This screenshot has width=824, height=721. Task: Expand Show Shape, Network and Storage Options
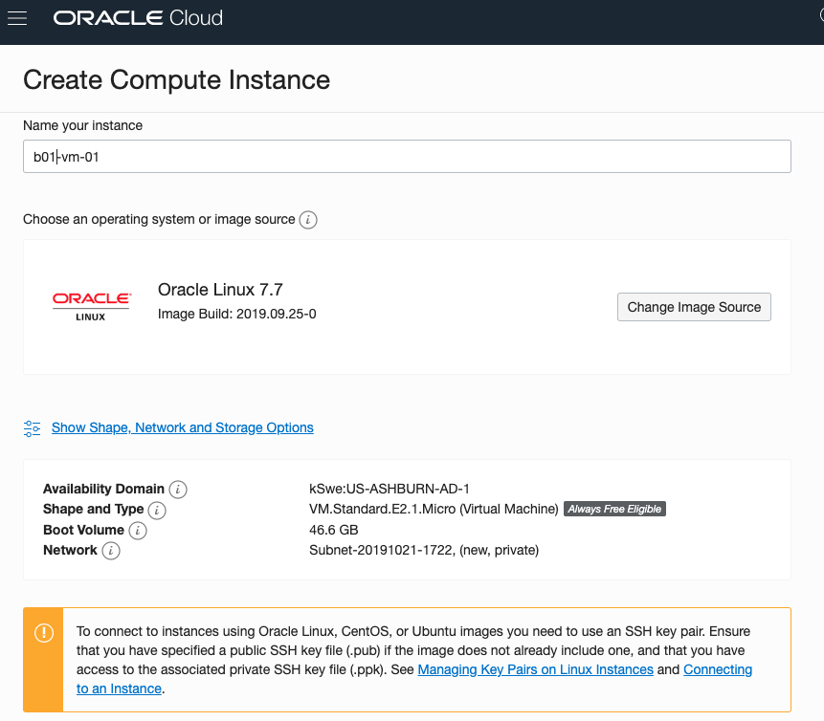(x=182, y=427)
